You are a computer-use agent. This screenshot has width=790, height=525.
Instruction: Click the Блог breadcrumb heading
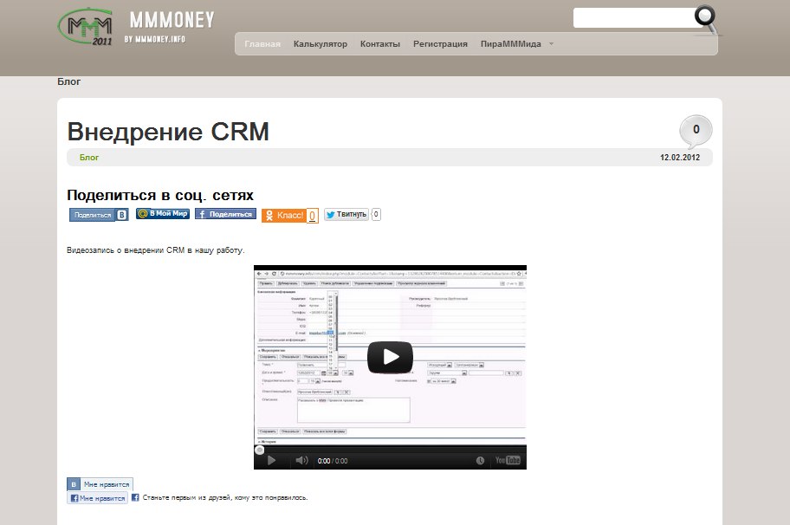pyautogui.click(x=69, y=81)
